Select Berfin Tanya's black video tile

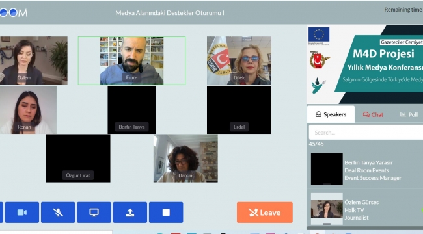[x=131, y=110]
